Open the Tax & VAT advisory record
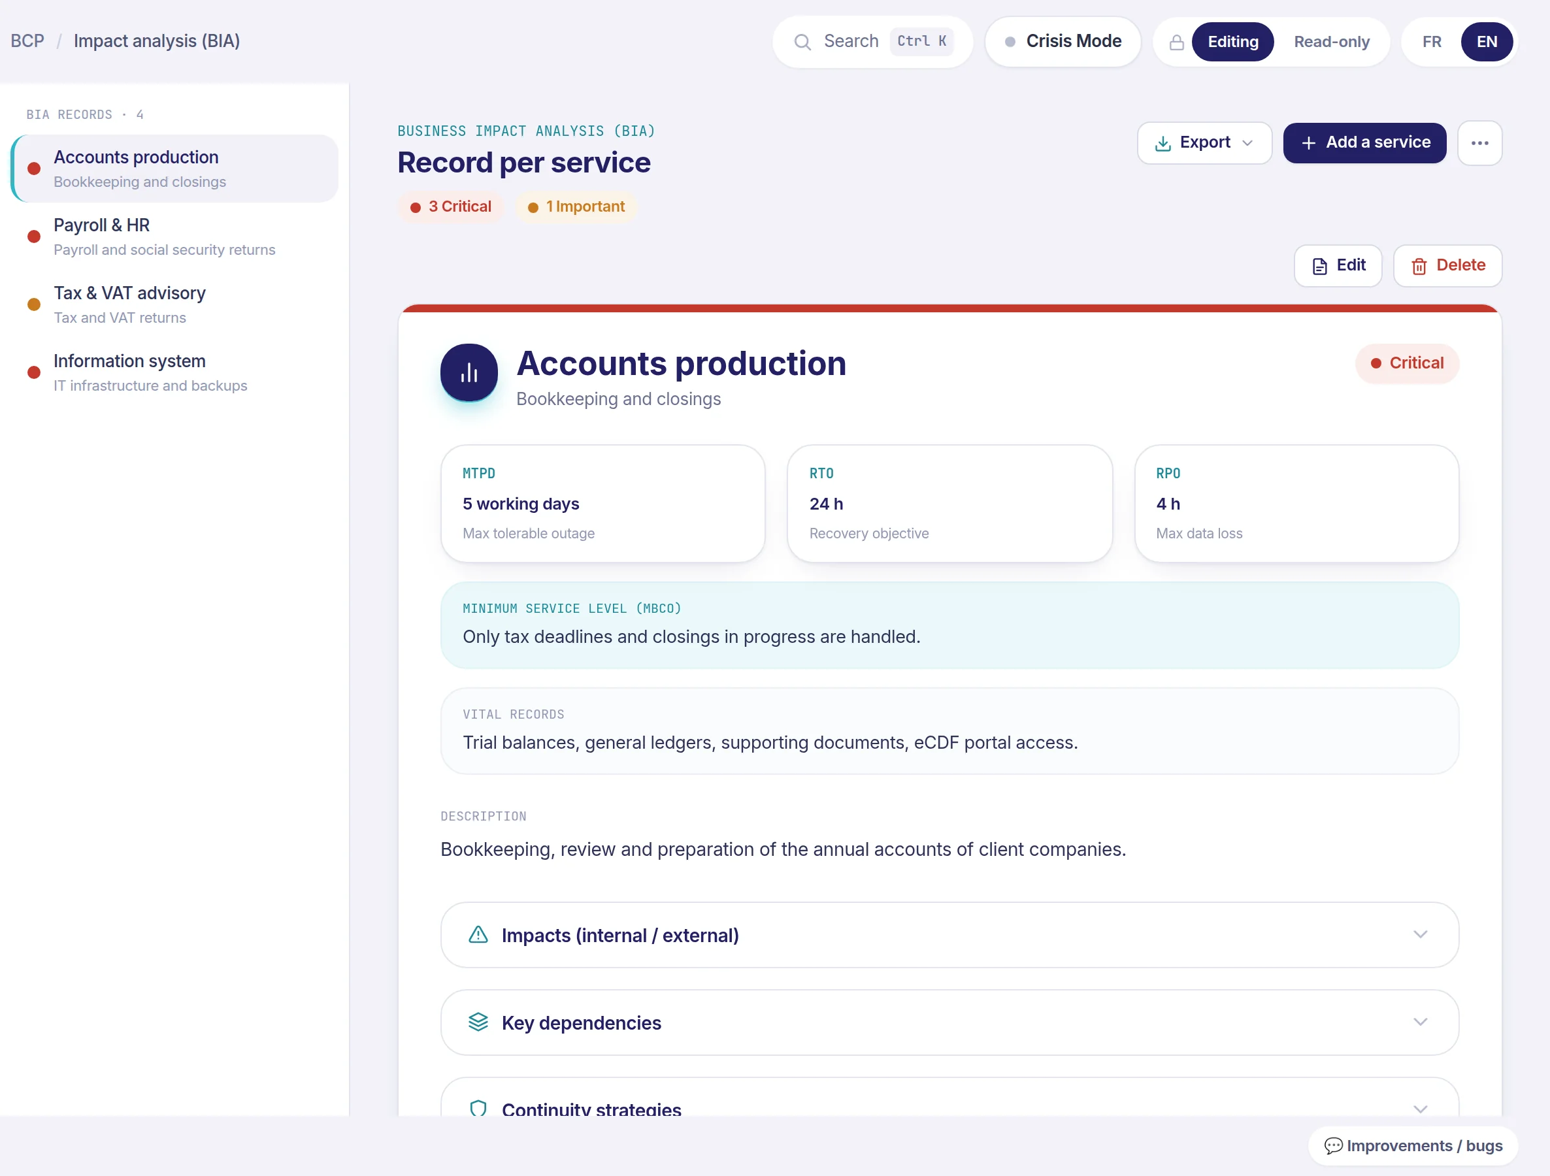The height and width of the screenshot is (1176, 1550). pyautogui.click(x=175, y=304)
